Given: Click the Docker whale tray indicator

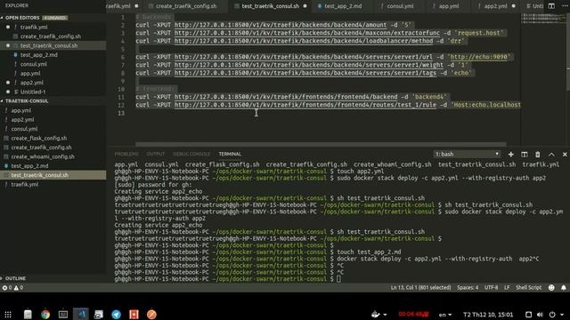Looking at the screenshot, I should pyautogui.click(x=376, y=314).
